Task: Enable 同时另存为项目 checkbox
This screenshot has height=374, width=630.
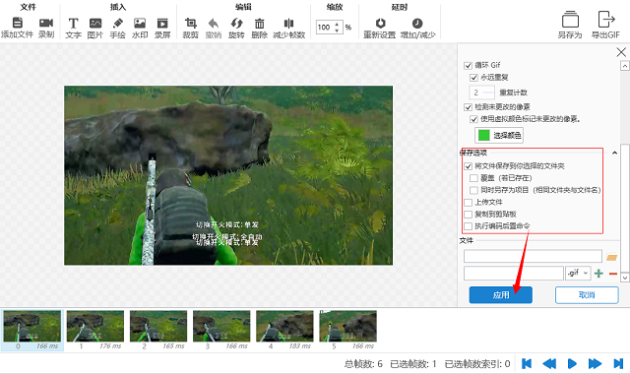Action: pos(473,190)
